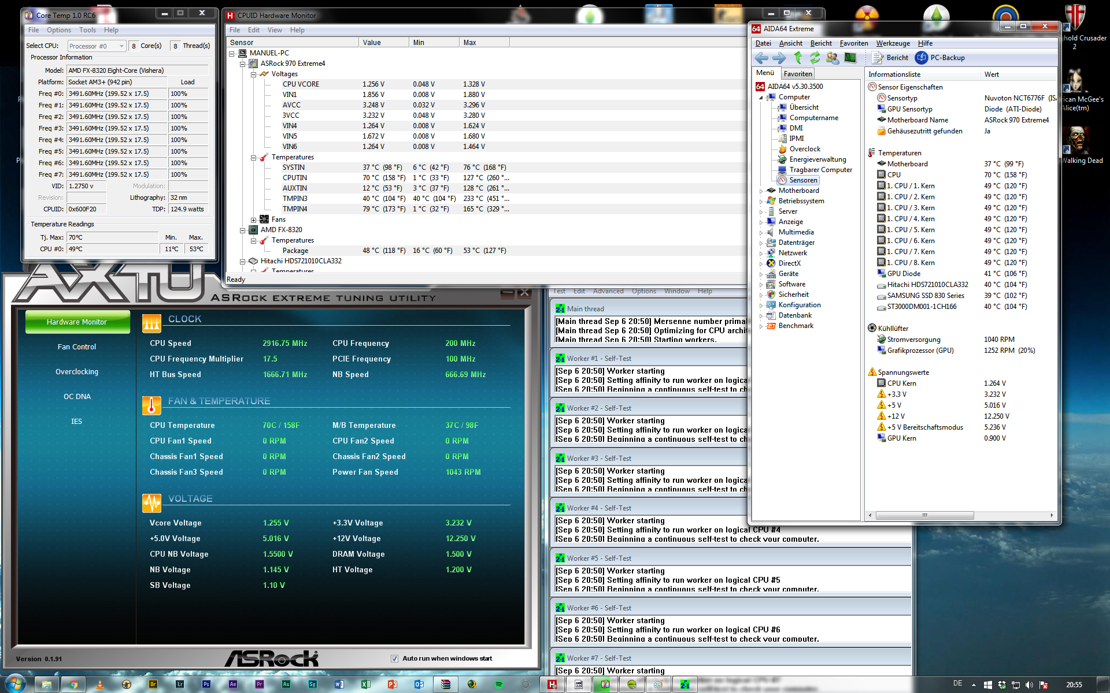Expand the Motherboard tree node in AIDA64
This screenshot has height=693, width=1110.
click(761, 191)
